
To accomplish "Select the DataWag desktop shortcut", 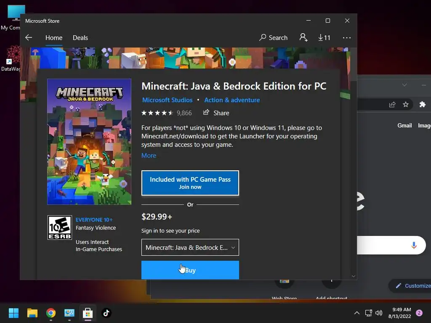I will [x=11, y=58].
